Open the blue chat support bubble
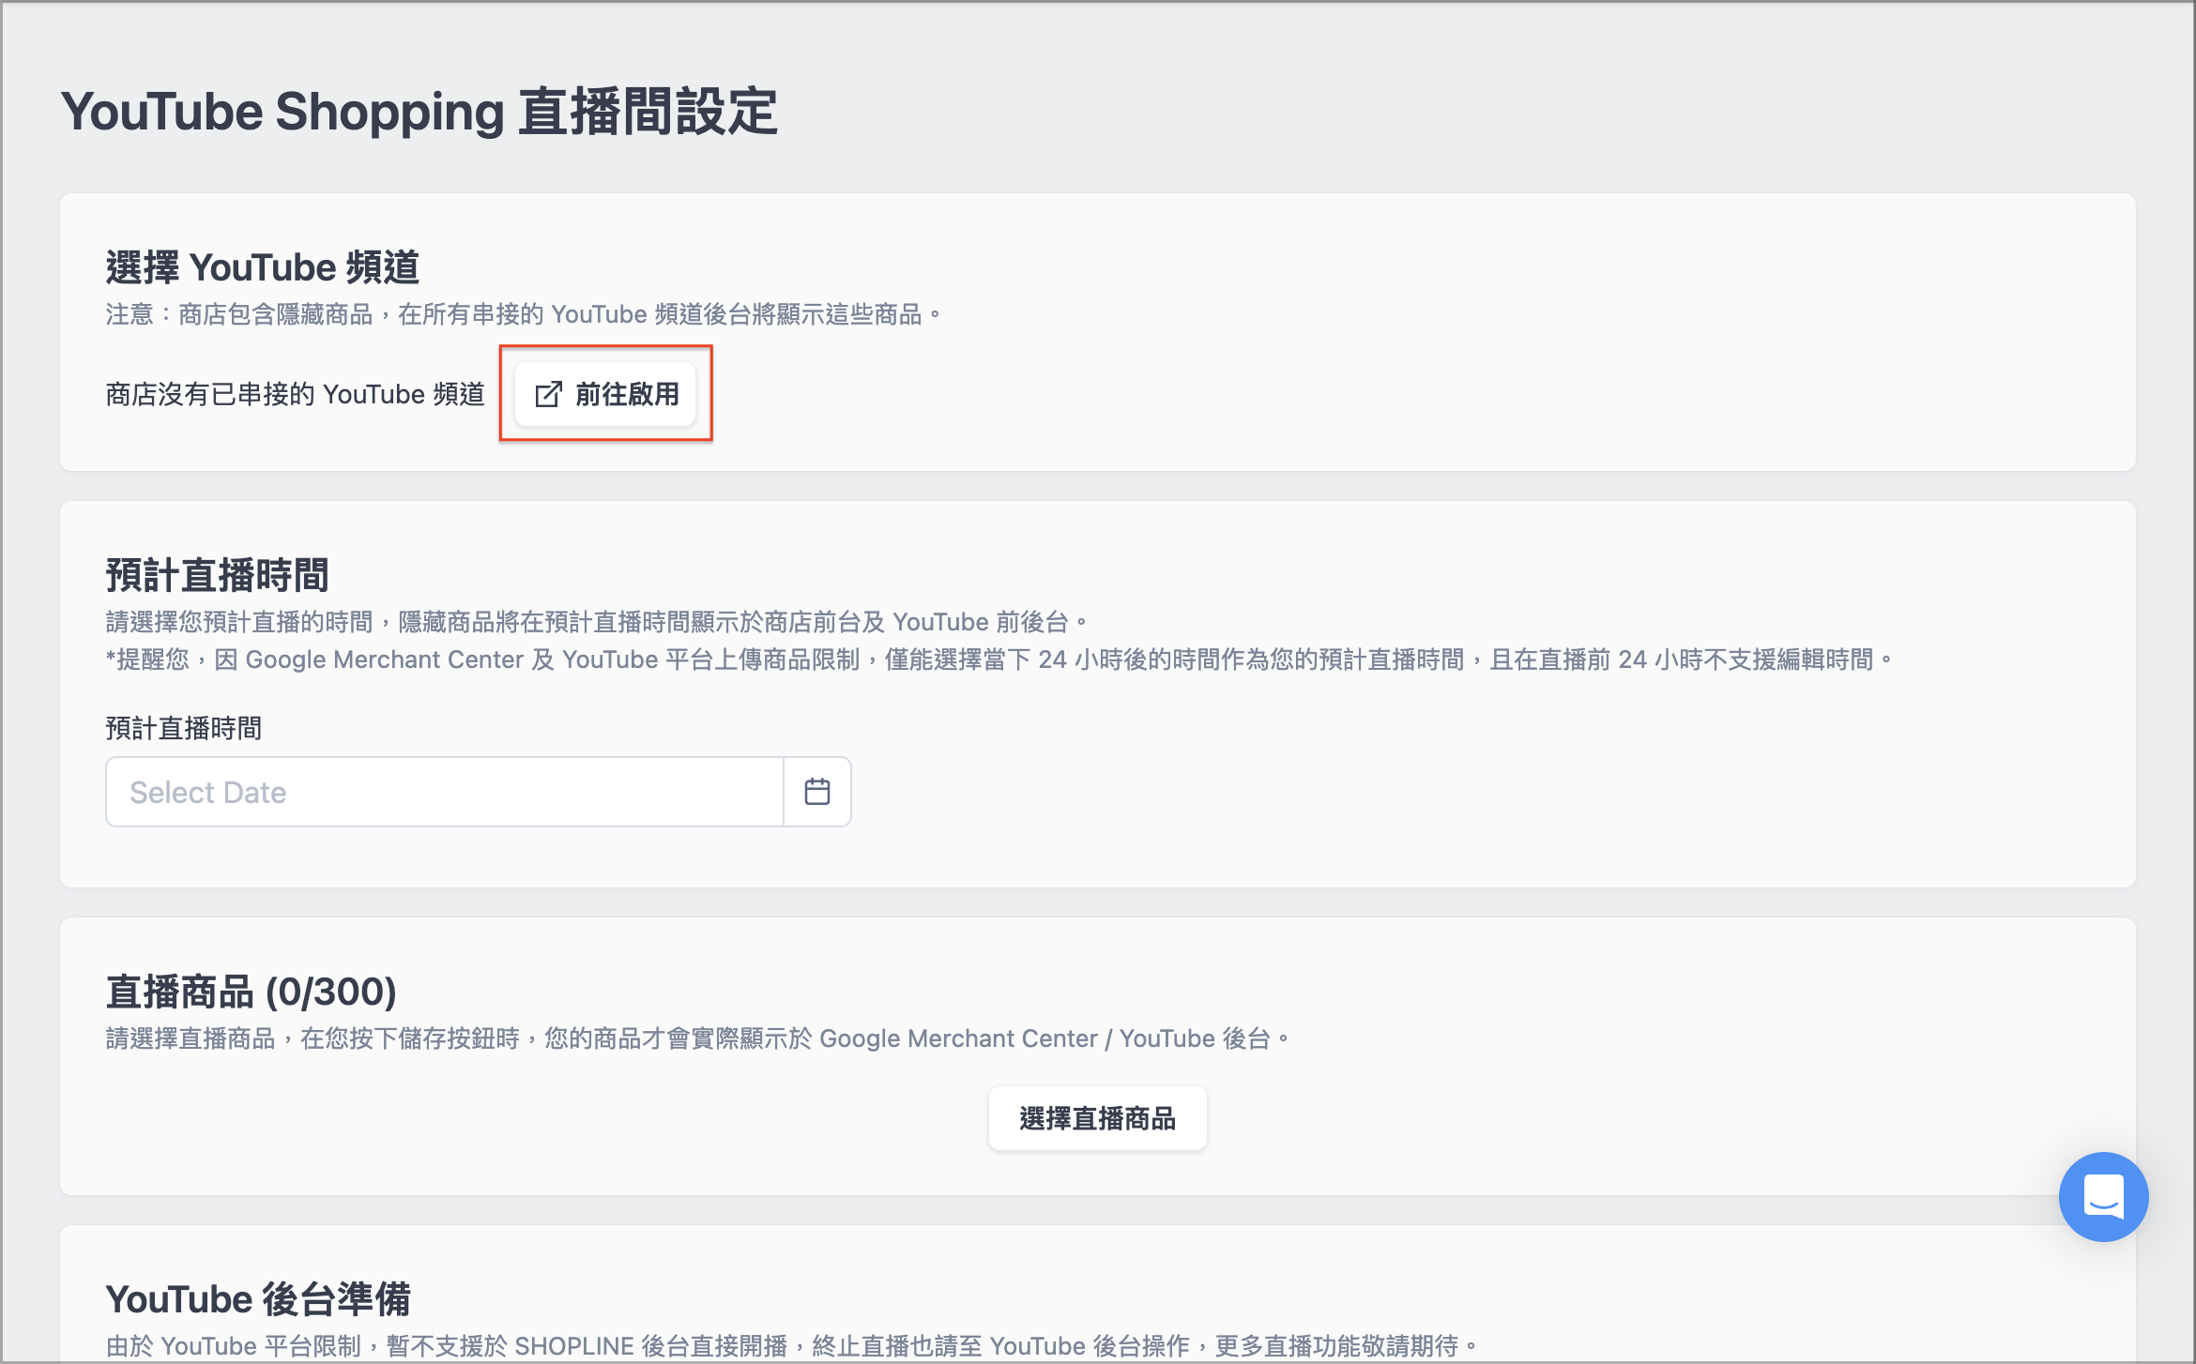This screenshot has height=1364, width=2196. [2103, 1196]
